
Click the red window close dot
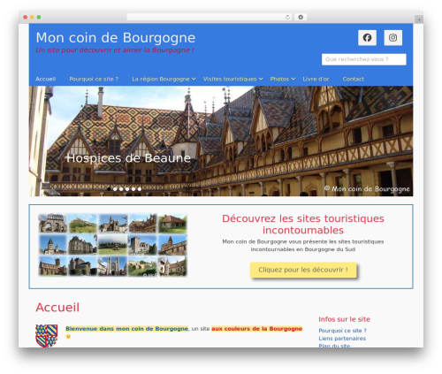26,17
